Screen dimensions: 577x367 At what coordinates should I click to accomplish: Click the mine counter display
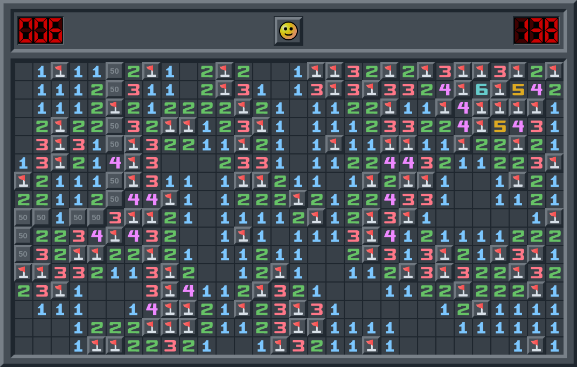[x=40, y=30]
